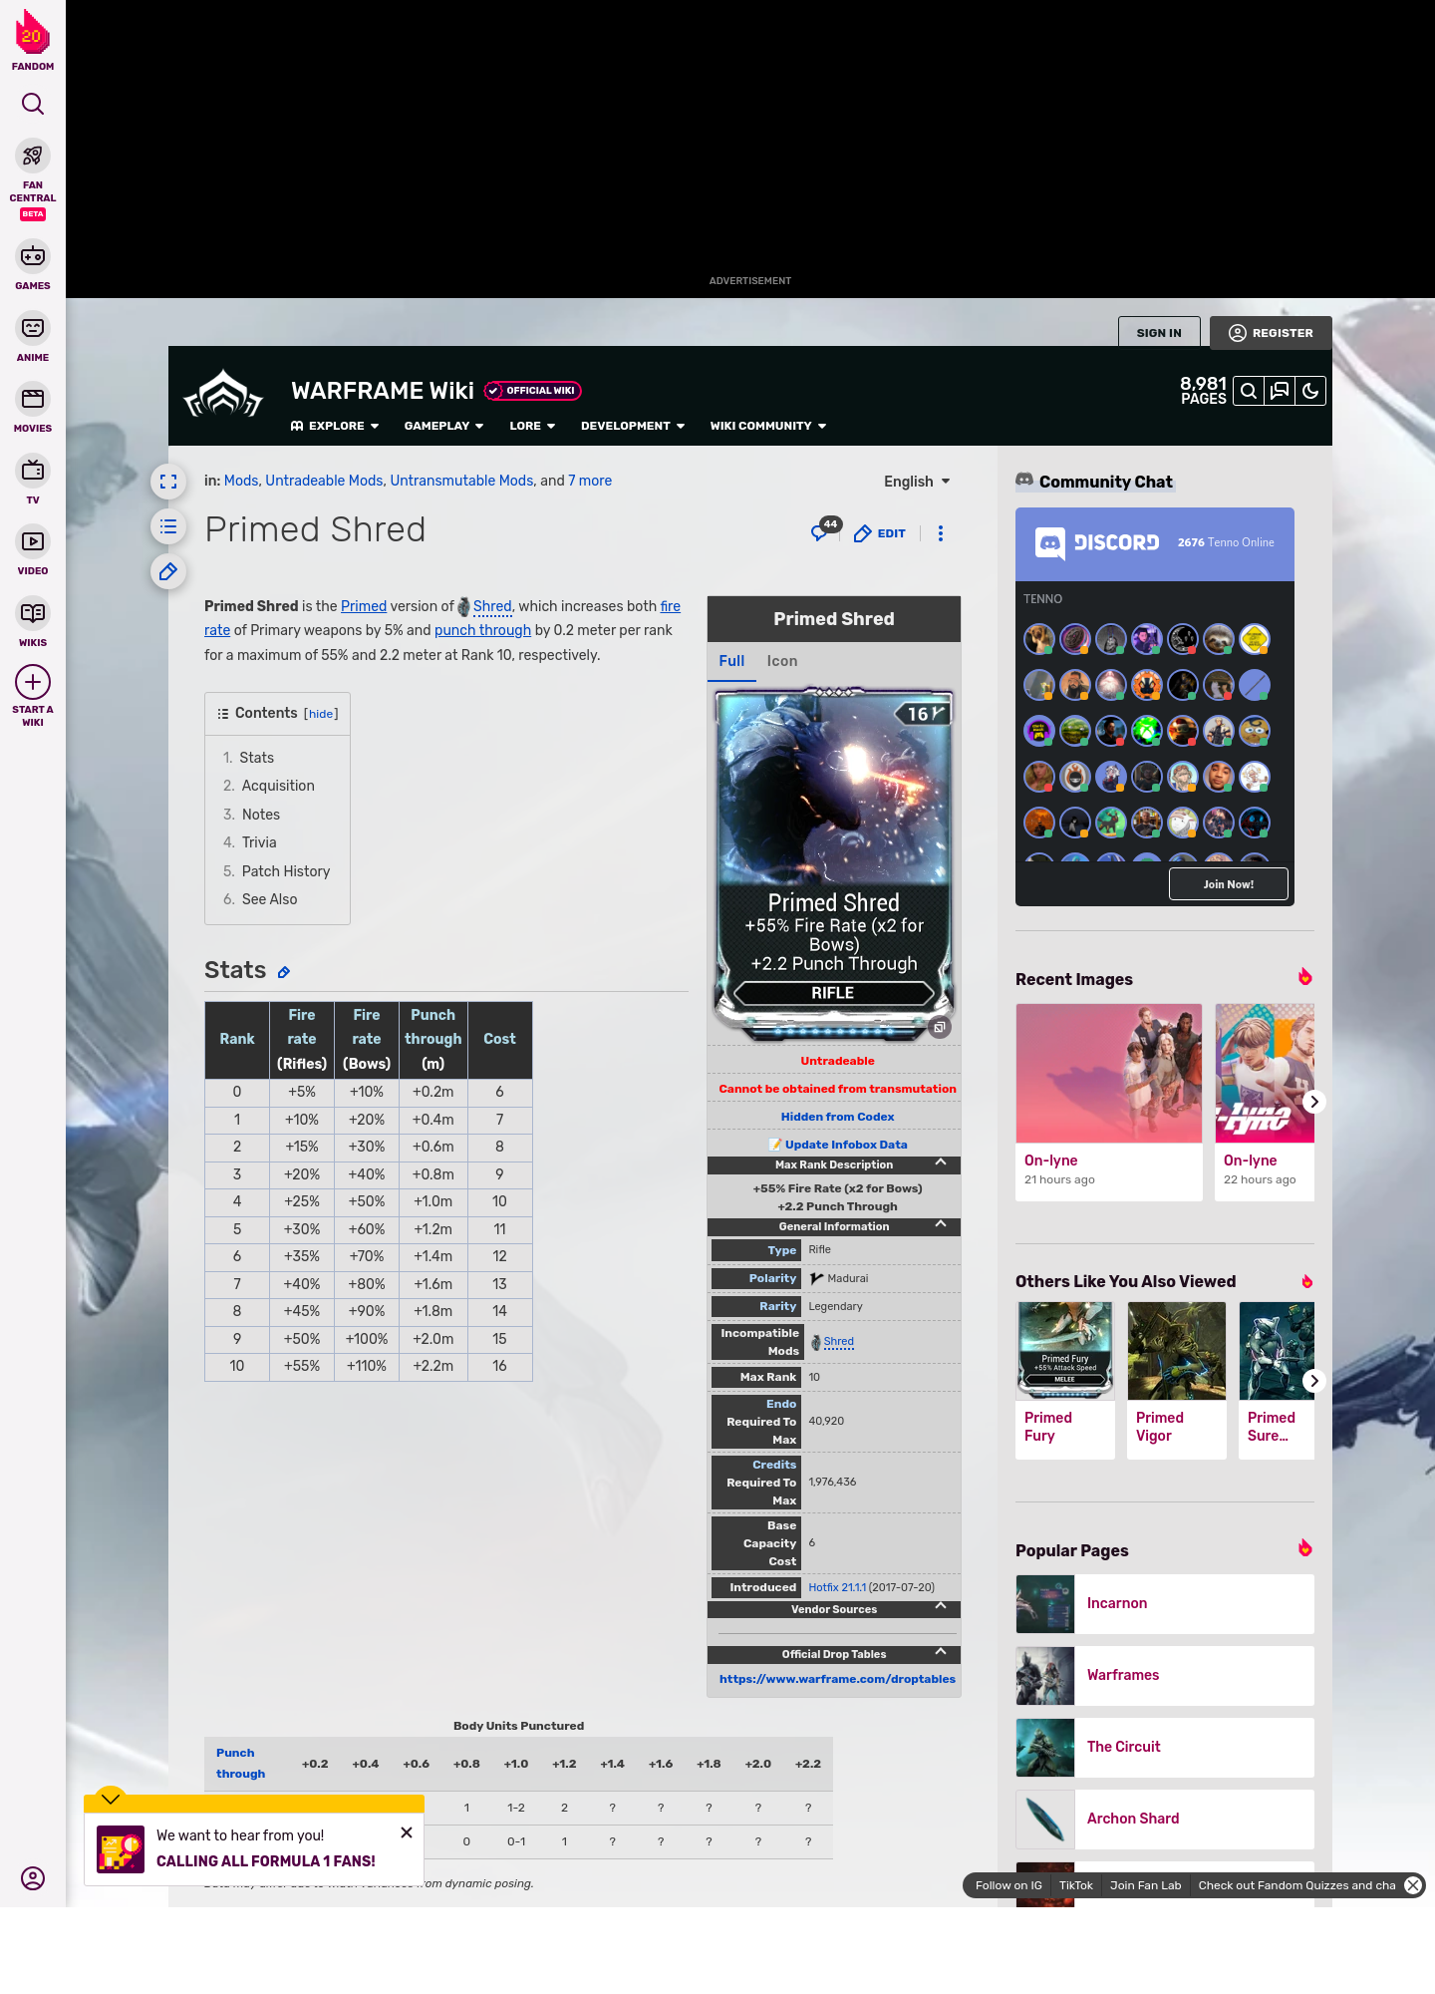Viewport: 1435px width, 1994px height.
Task: Click the Register button
Action: pos(1272,333)
